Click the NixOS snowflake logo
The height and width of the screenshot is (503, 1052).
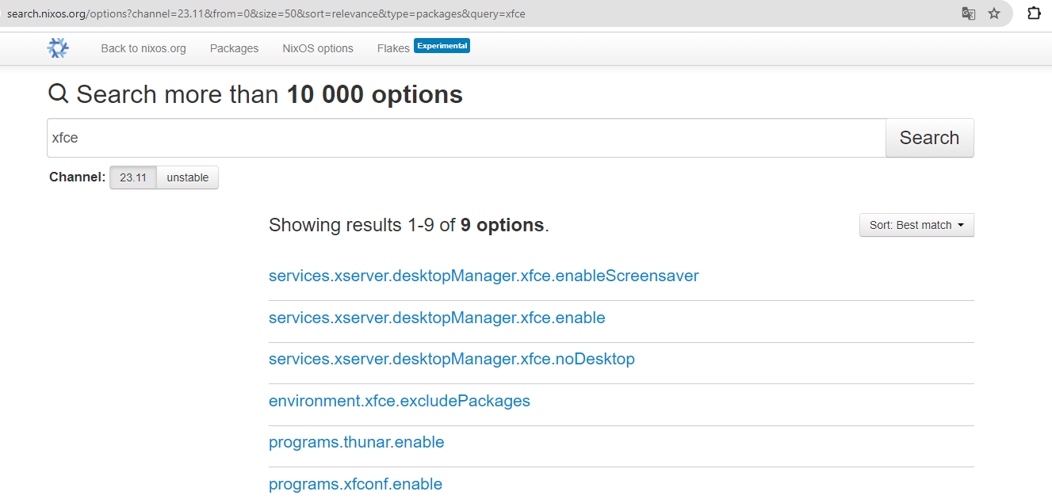[x=58, y=48]
